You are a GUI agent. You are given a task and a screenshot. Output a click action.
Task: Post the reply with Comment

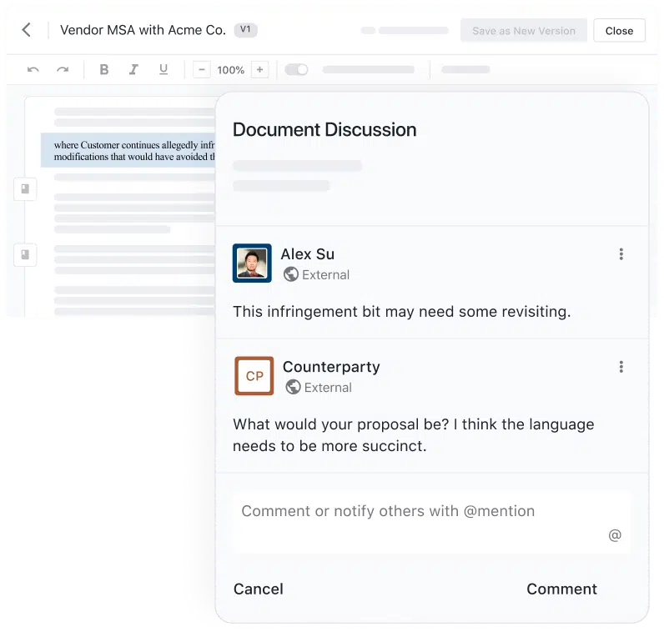561,589
